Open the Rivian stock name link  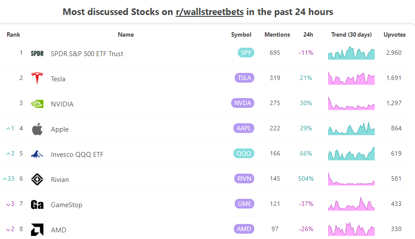[60, 180]
